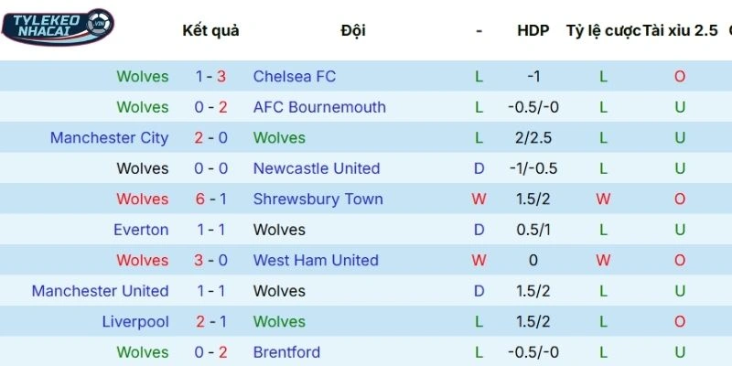Open the Chelsea FC team link
This screenshot has height=366, width=732.
(x=294, y=77)
